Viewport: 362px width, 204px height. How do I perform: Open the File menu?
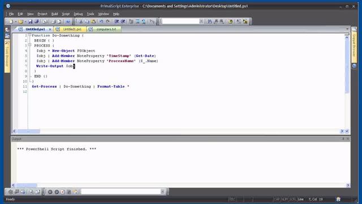click(11, 14)
